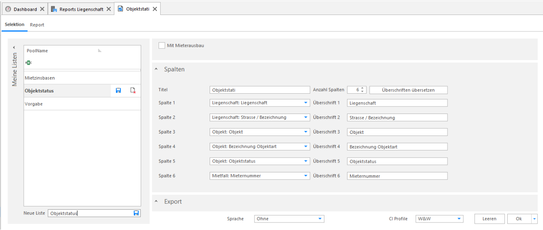Click Überschriften übersetzen button
The width and height of the screenshot is (543, 230).
(408, 90)
